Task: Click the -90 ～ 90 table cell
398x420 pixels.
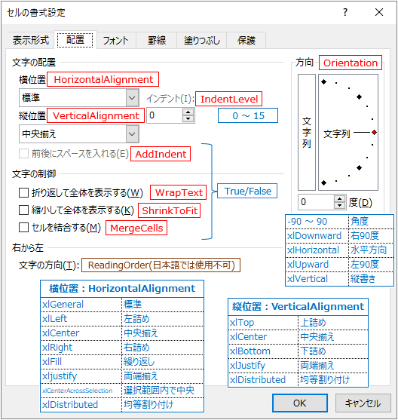Action: 317,222
